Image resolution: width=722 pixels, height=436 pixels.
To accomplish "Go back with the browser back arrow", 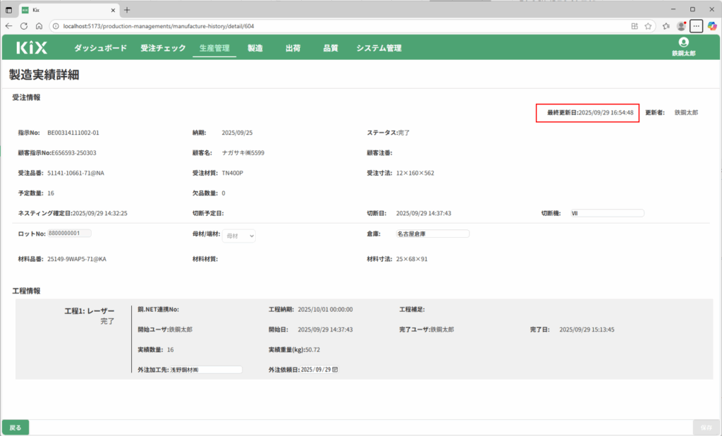I will [8, 26].
